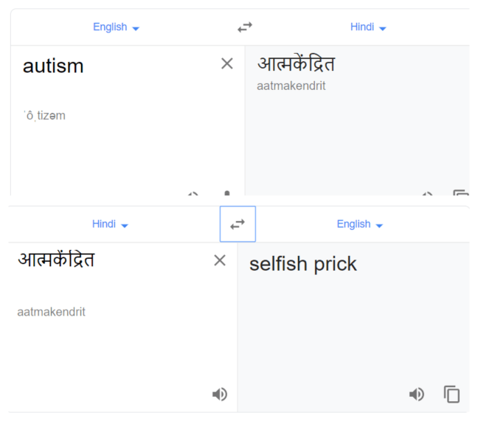Listen to the Hindi source text pronunciation
The image size is (478, 421).
coord(220,394)
